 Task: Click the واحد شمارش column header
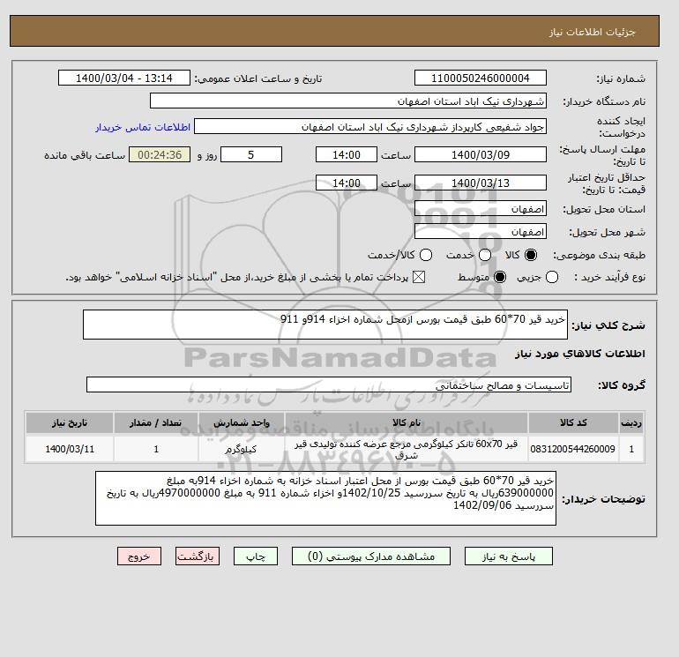coord(242,422)
